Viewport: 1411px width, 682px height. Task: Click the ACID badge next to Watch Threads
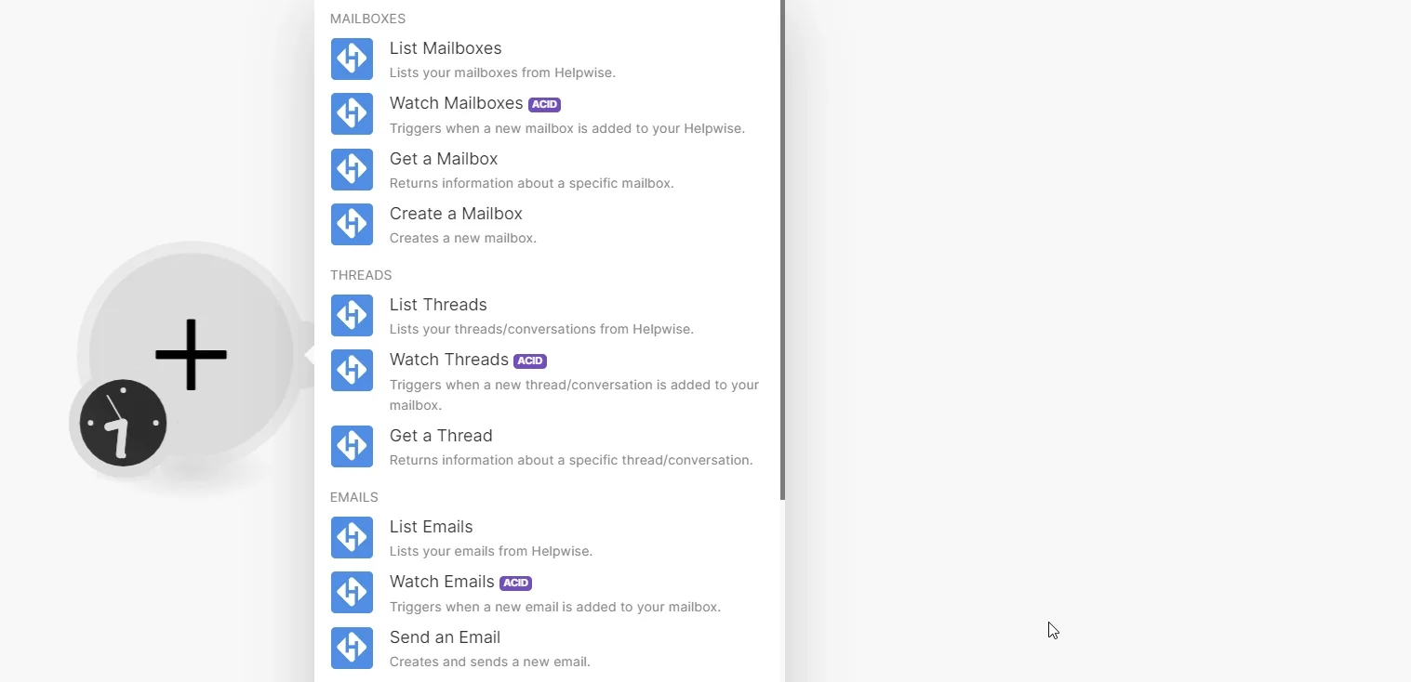pos(530,361)
